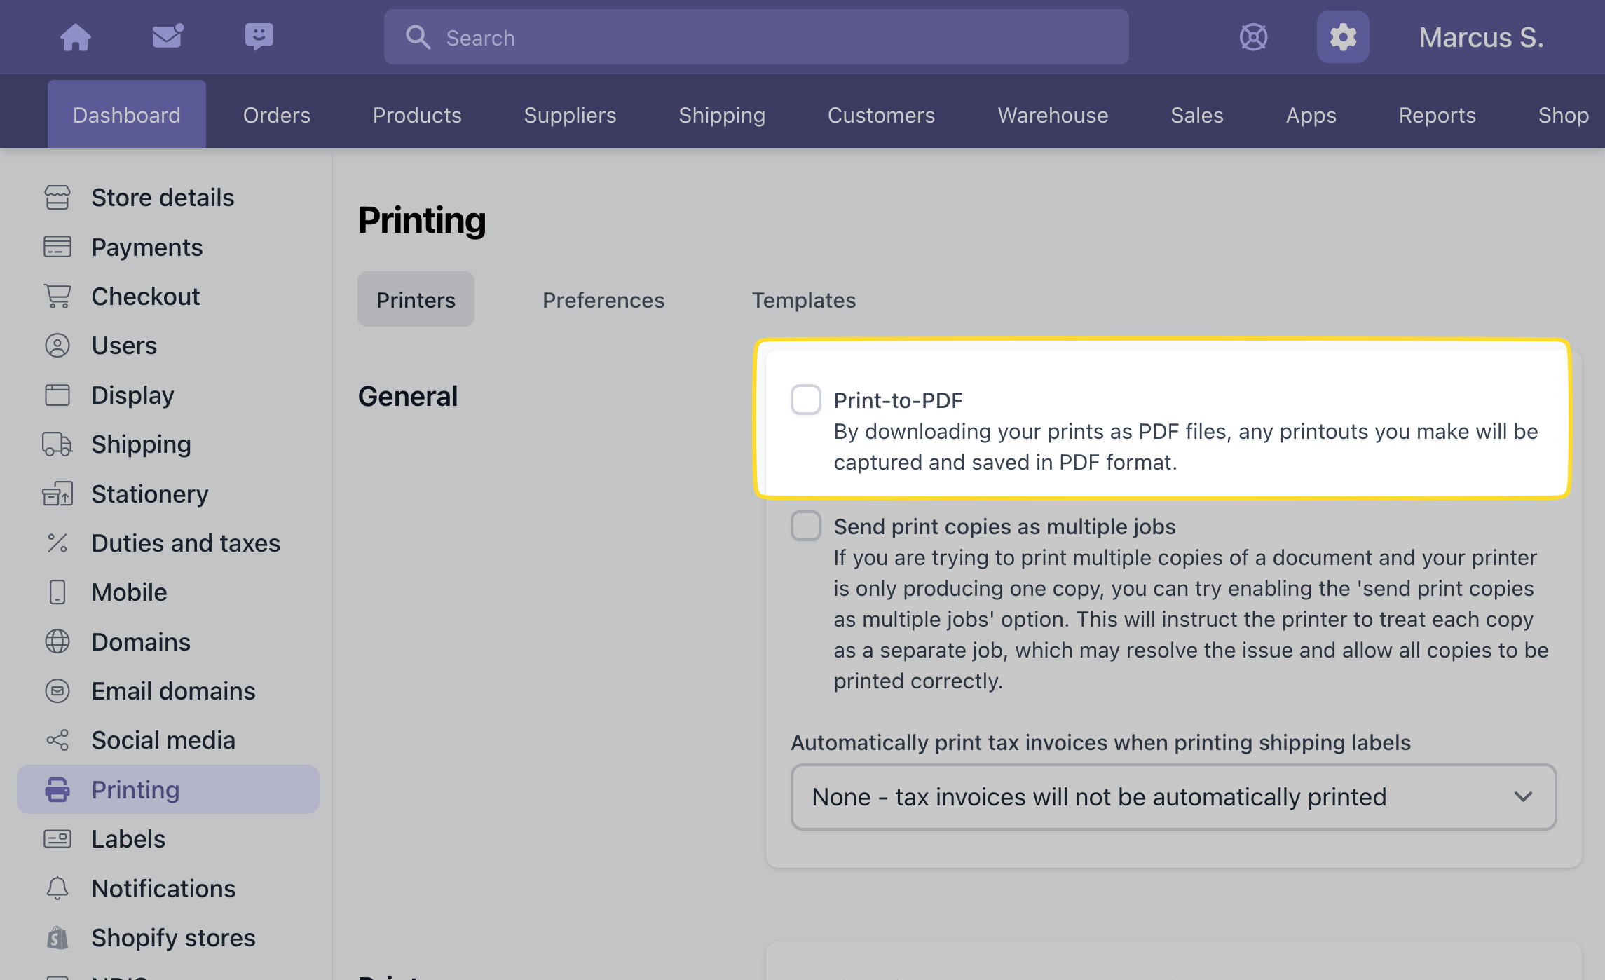Click the Shopify stores bag icon
1605x980 pixels.
coord(57,937)
